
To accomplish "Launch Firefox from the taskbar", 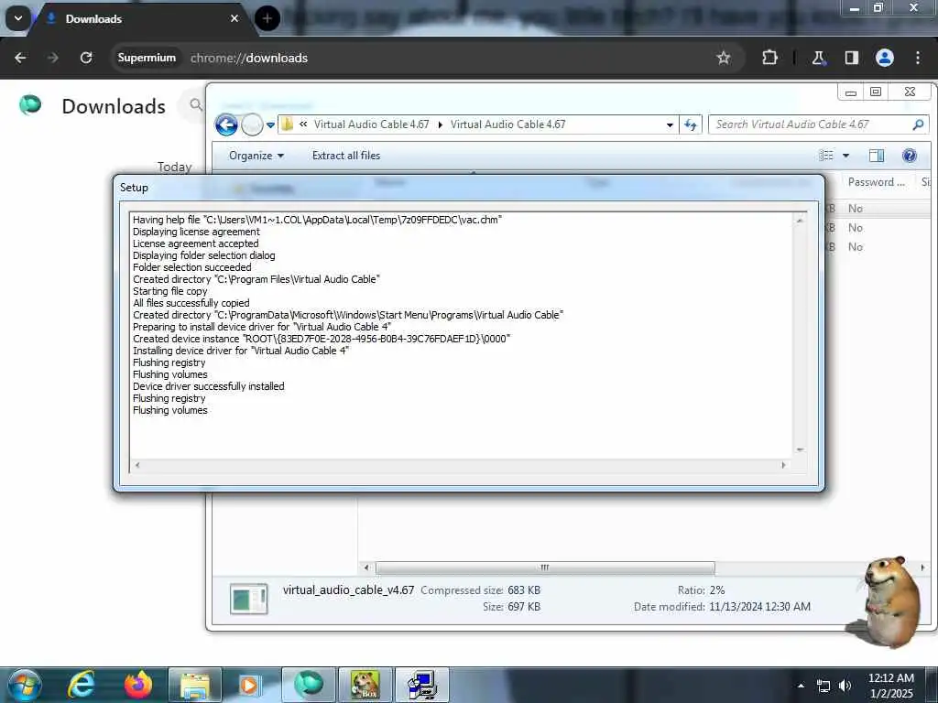I will 137,685.
